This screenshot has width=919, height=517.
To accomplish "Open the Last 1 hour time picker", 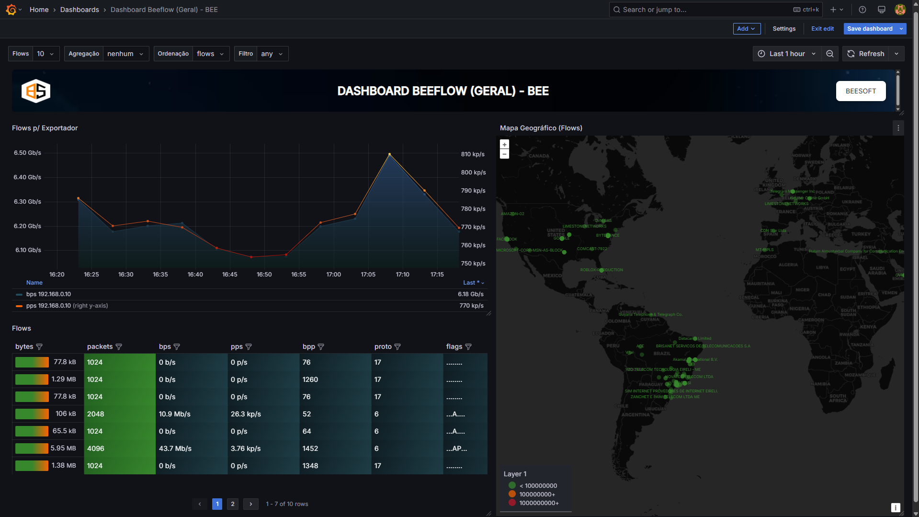I will coord(787,54).
